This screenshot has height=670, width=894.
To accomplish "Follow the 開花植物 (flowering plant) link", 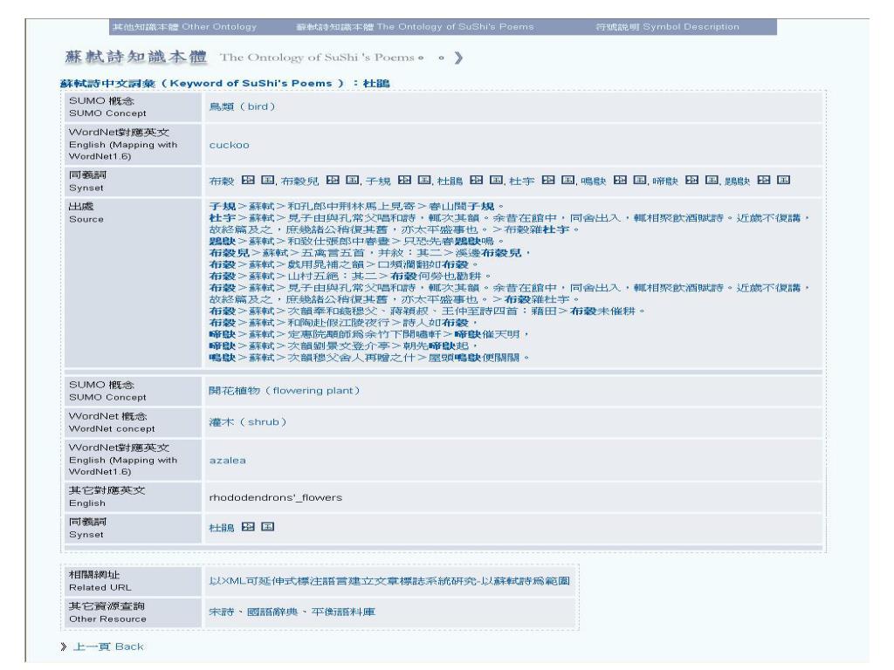I will point(285,391).
